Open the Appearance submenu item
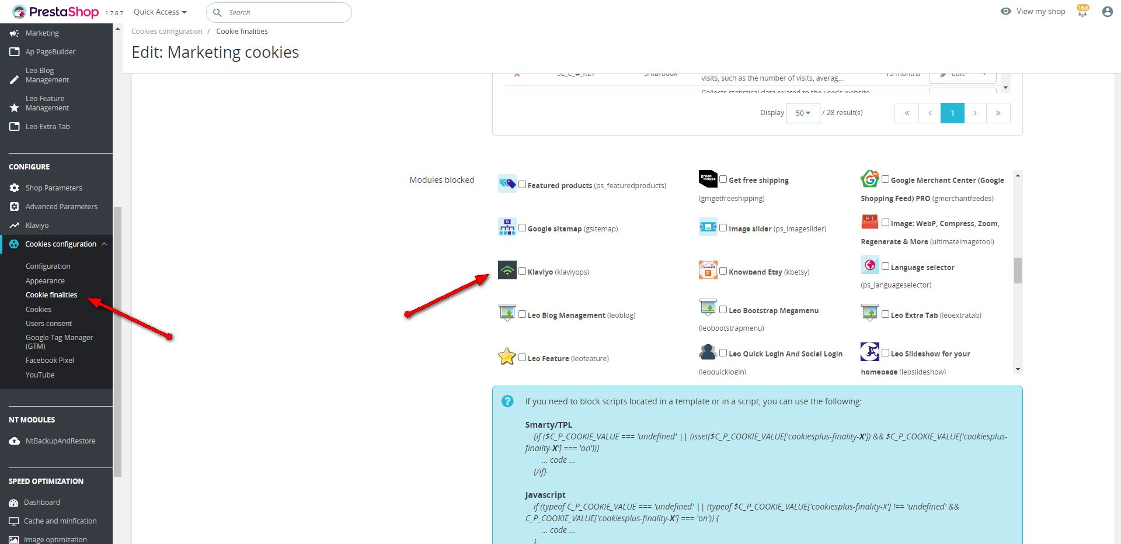Viewport: 1121px width, 544px height. 45,281
